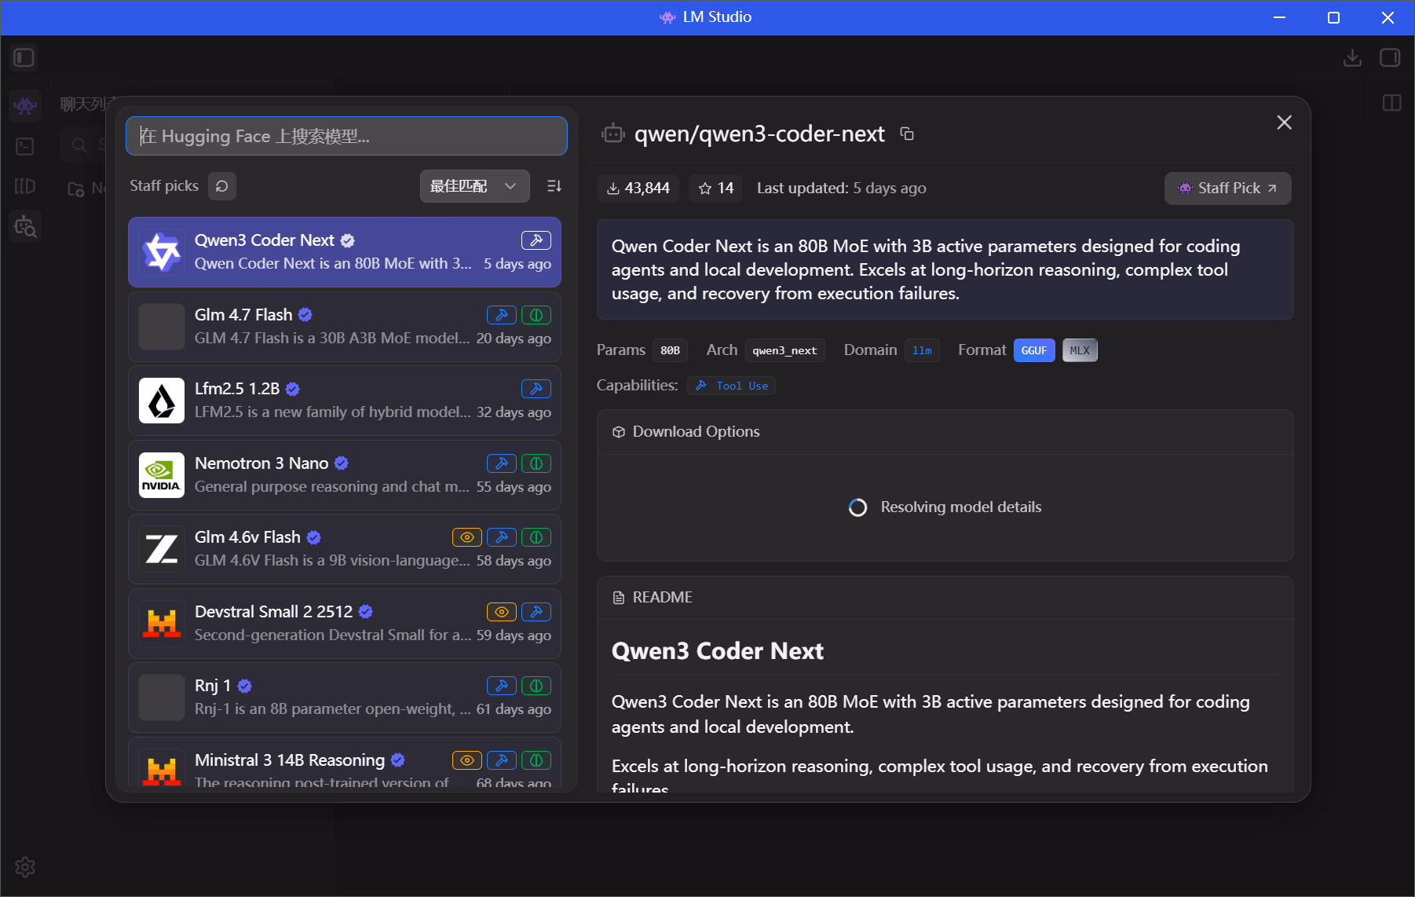Refresh the Staff picks list
Screen dimensions: 1415x897
pos(222,186)
